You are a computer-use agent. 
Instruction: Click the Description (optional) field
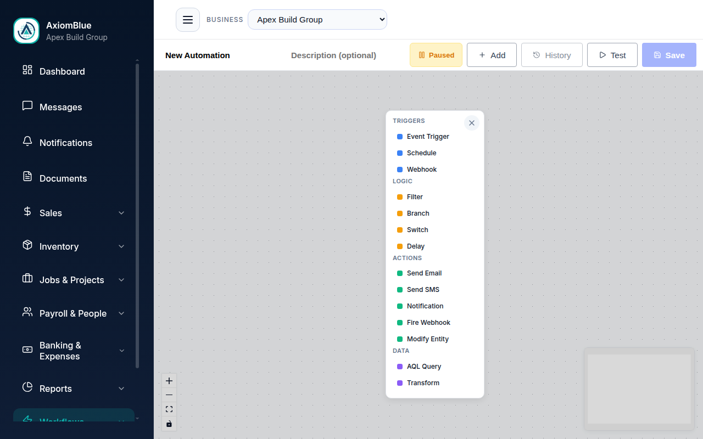[x=346, y=55]
